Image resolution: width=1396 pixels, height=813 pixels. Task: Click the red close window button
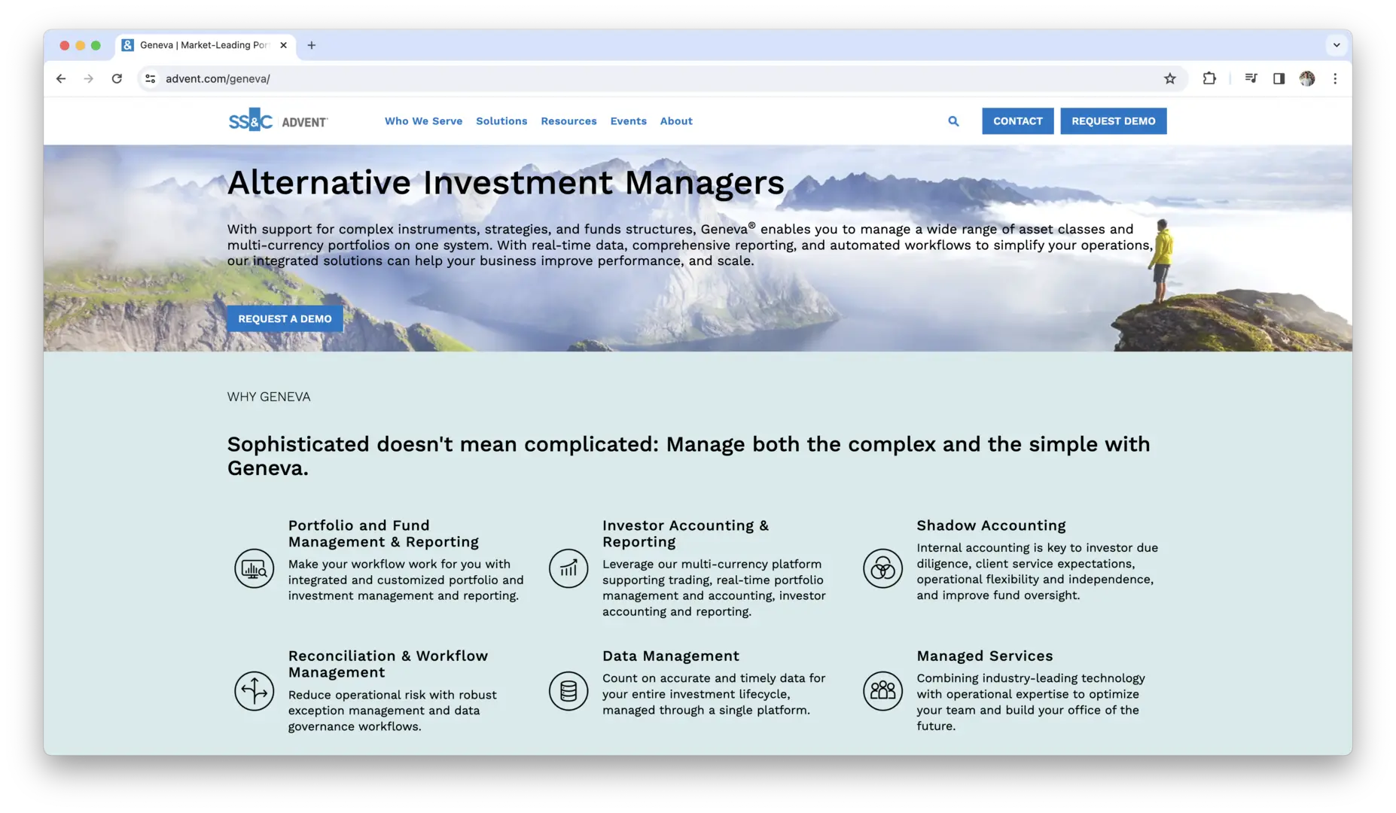click(x=65, y=45)
